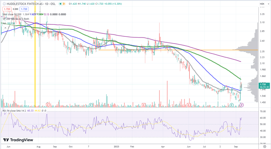Click the 2023 label on time axis
Viewport: 271px width, 149px height.
click(x=117, y=147)
